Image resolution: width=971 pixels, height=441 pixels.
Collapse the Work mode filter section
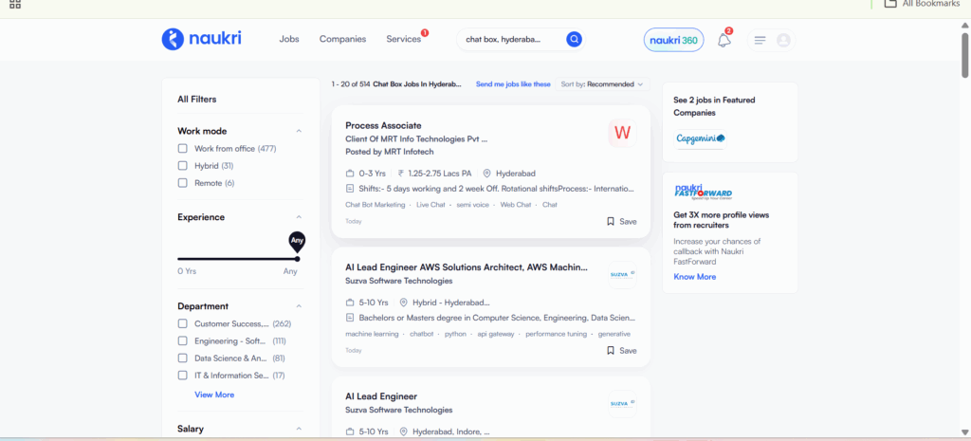(x=299, y=131)
